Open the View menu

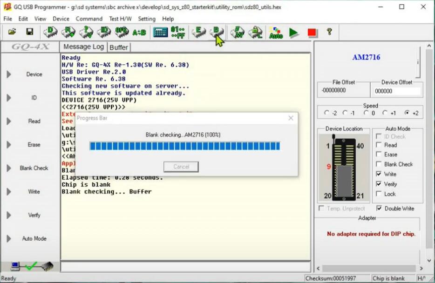point(40,19)
